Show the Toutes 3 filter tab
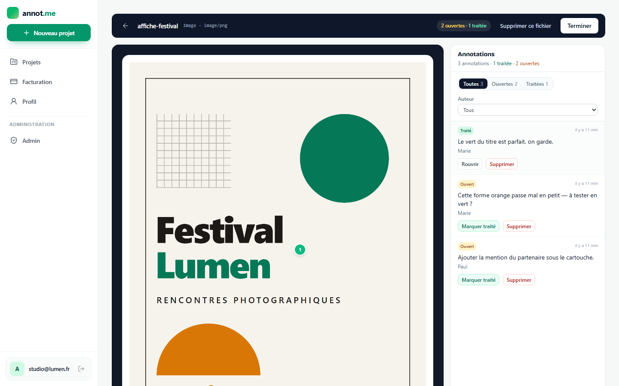The image size is (619, 386). tap(473, 84)
